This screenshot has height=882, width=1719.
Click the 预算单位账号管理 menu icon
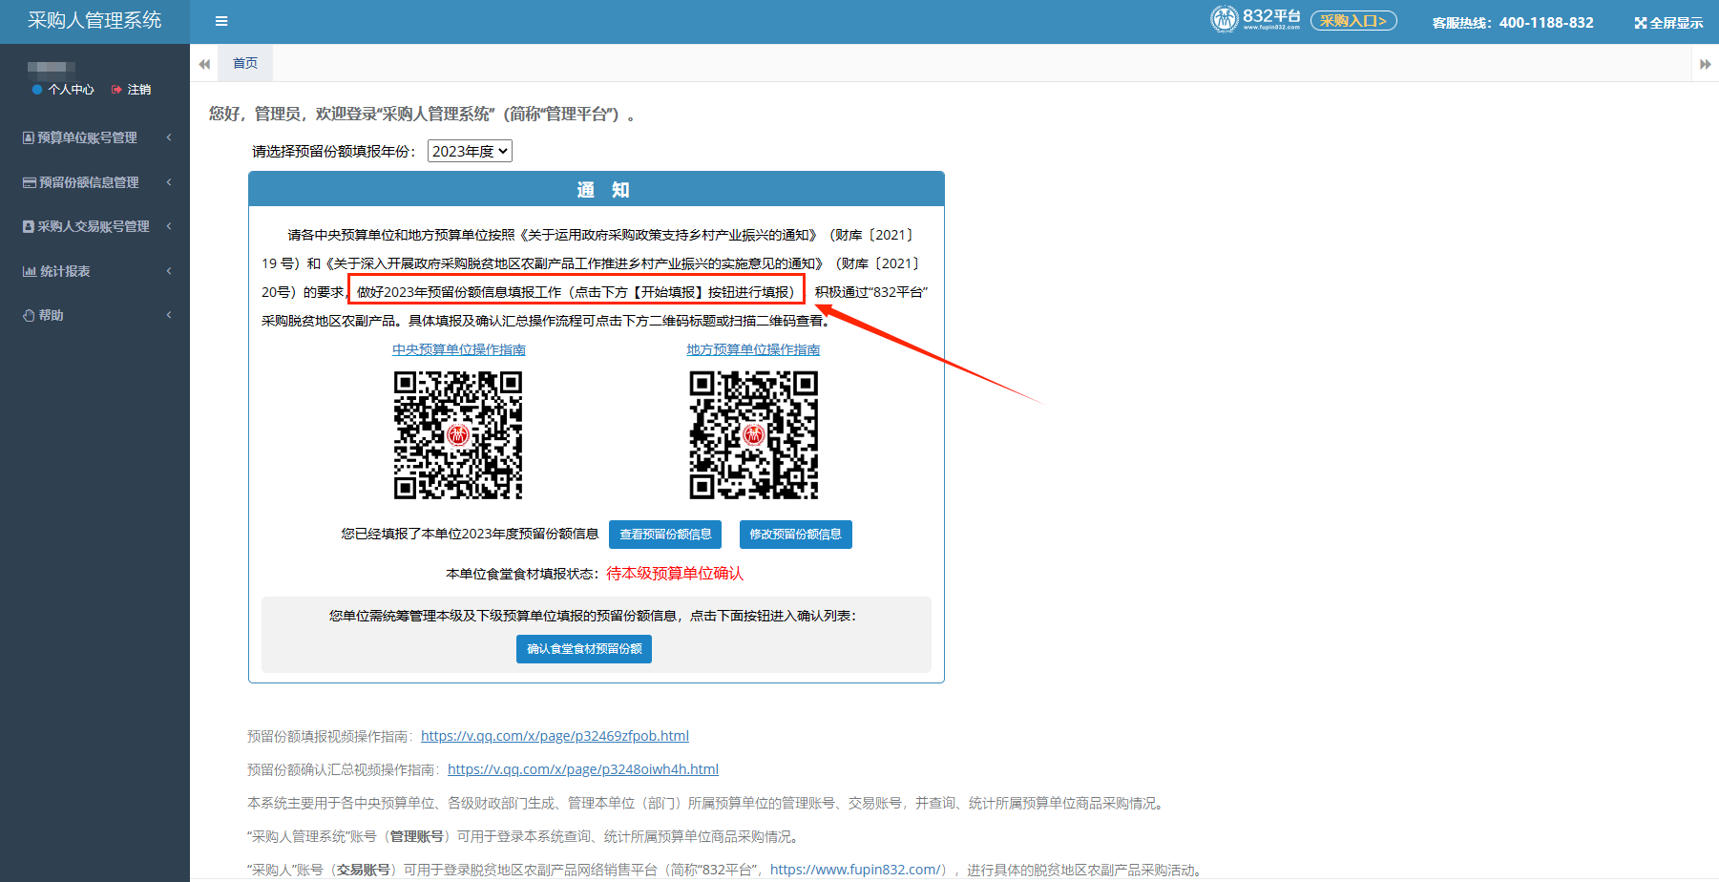(x=29, y=137)
